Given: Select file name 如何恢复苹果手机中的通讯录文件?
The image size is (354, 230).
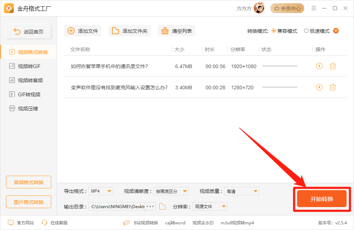Looking at the screenshot, I should pyautogui.click(x=109, y=66).
